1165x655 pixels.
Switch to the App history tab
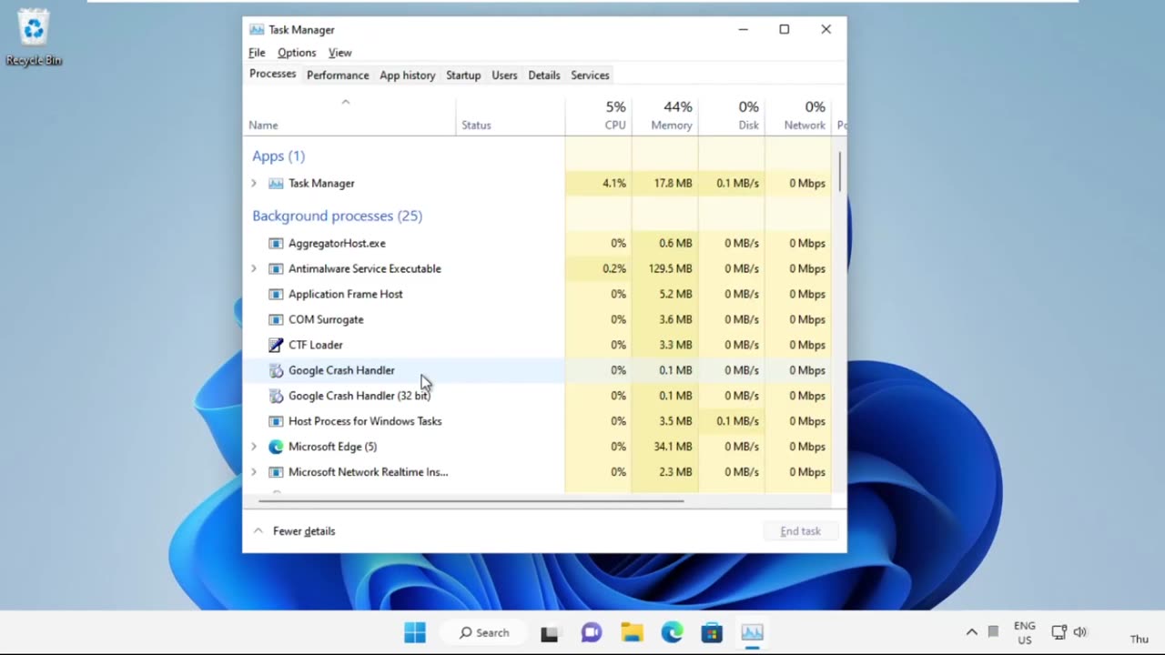(x=407, y=76)
